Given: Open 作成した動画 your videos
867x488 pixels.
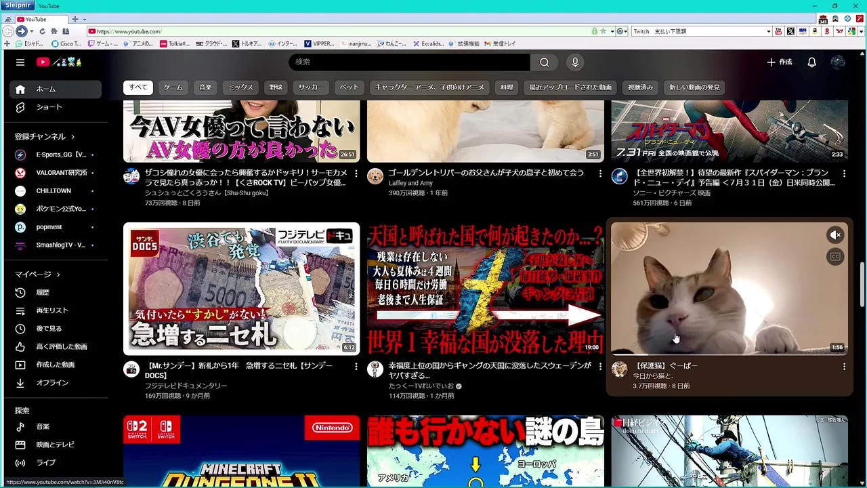Looking at the screenshot, I should (55, 365).
